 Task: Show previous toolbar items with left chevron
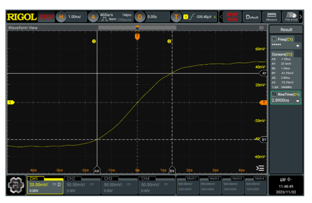click(x=221, y=17)
